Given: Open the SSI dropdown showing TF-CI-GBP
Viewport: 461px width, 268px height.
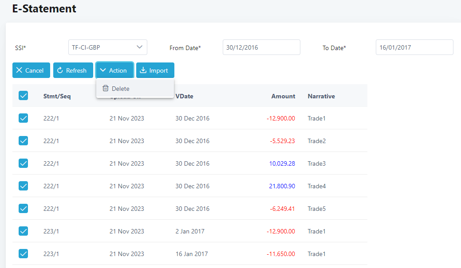Looking at the screenshot, I should pyautogui.click(x=102, y=47).
